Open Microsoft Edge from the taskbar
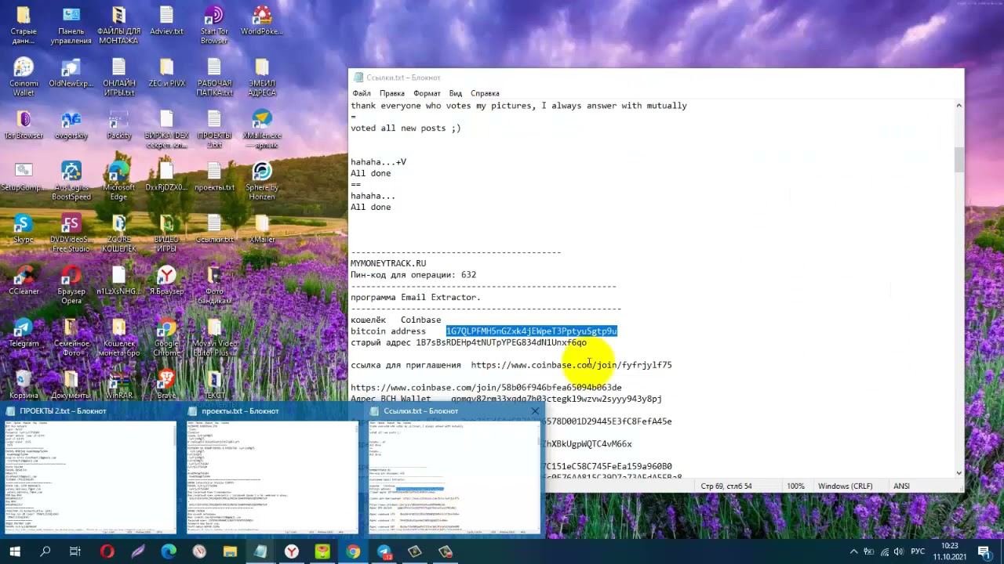This screenshot has width=1004, height=564. 169,551
